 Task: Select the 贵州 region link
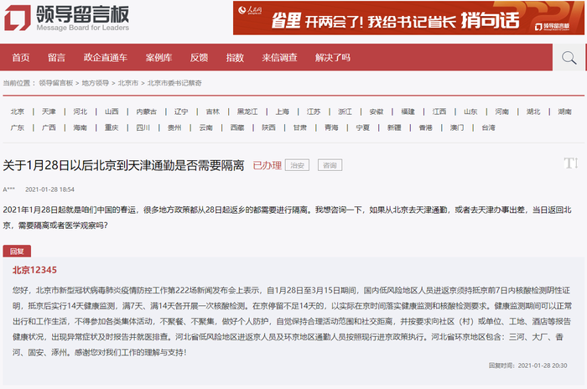click(x=174, y=127)
